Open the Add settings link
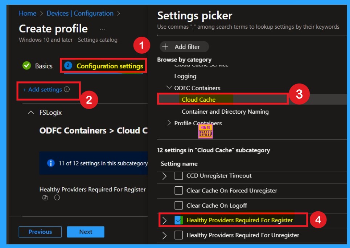The width and height of the screenshot is (350, 248). coord(42,90)
